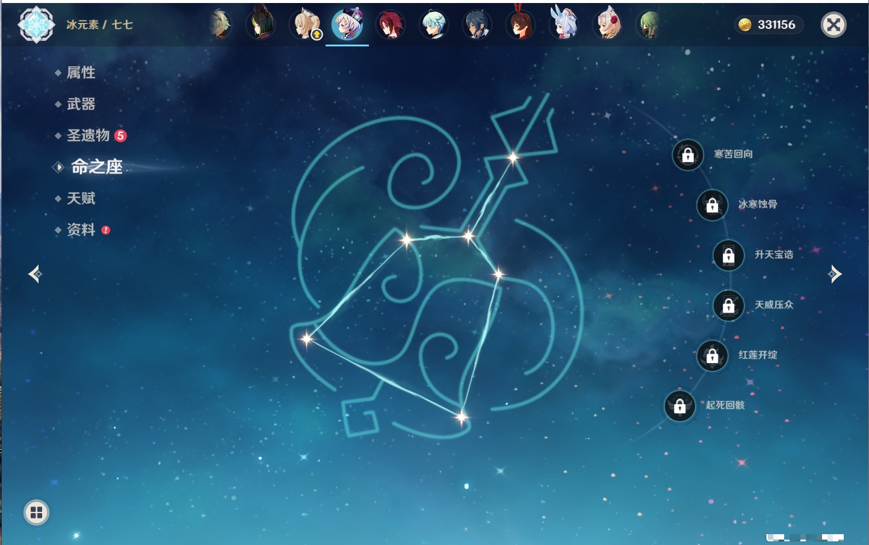Click the 红莲开绽 label text

[x=758, y=355]
